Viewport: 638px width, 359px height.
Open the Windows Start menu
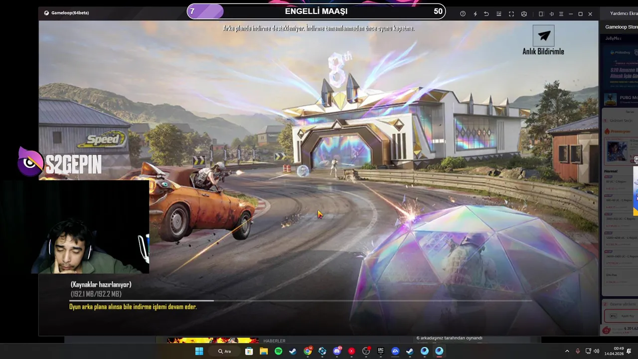(x=199, y=351)
